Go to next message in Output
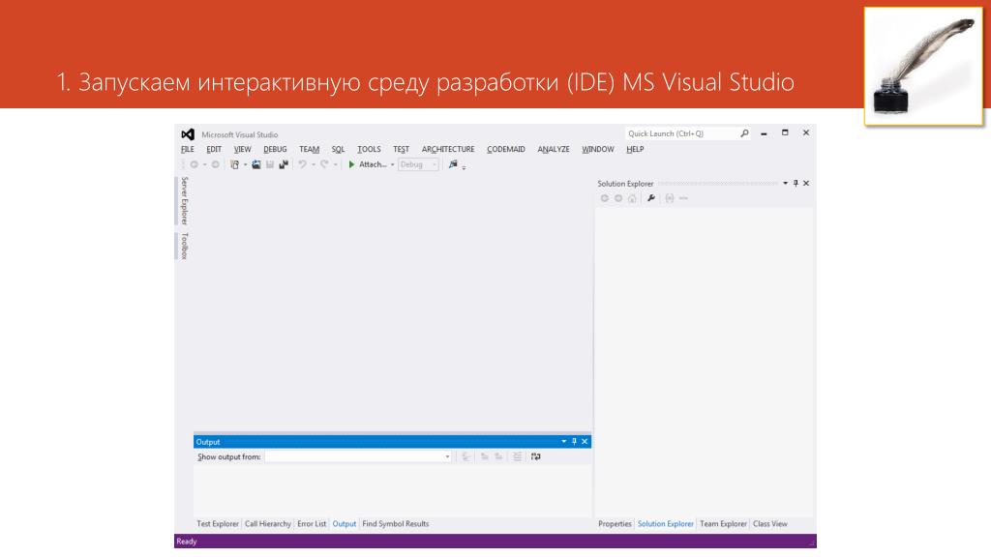The height and width of the screenshot is (557, 991). 498,456
